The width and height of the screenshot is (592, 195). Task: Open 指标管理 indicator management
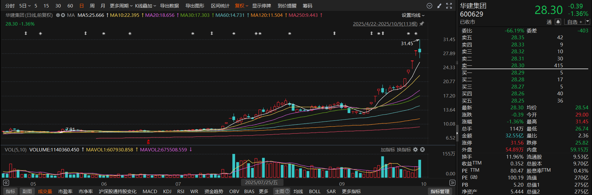click(x=440, y=191)
